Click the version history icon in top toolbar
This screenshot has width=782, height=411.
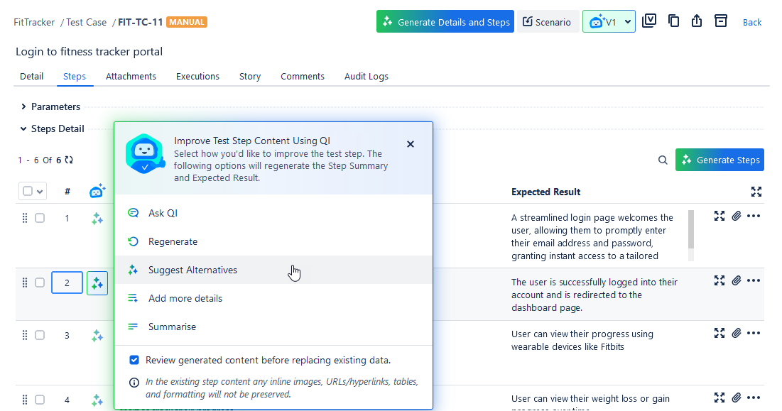(x=648, y=21)
